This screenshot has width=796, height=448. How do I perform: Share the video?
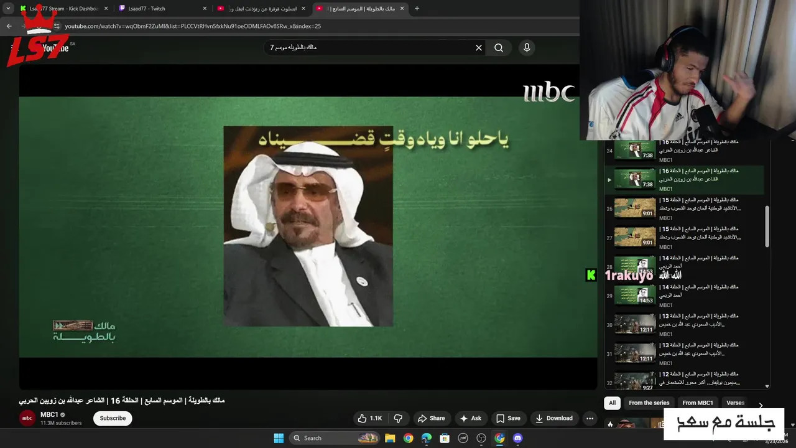[x=432, y=418]
